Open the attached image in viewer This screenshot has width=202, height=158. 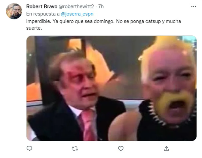pyautogui.click(x=111, y=88)
